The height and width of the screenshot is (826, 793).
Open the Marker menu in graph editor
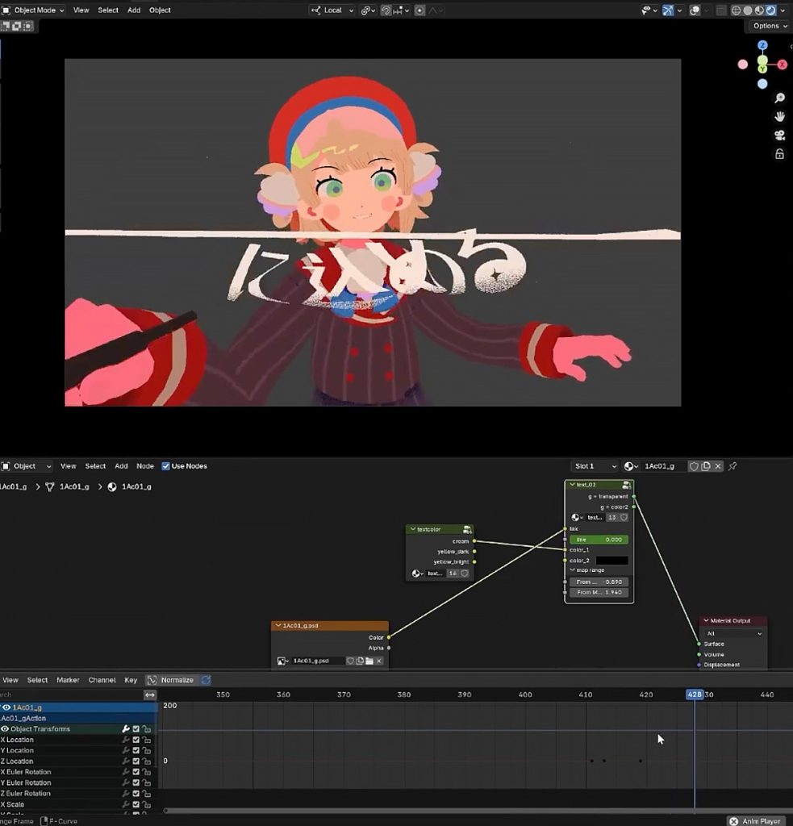tap(68, 680)
